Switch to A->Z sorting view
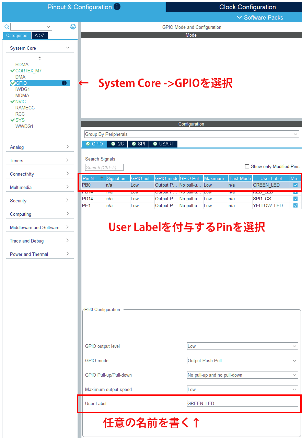This screenshot has width=302, height=438. pyautogui.click(x=40, y=35)
